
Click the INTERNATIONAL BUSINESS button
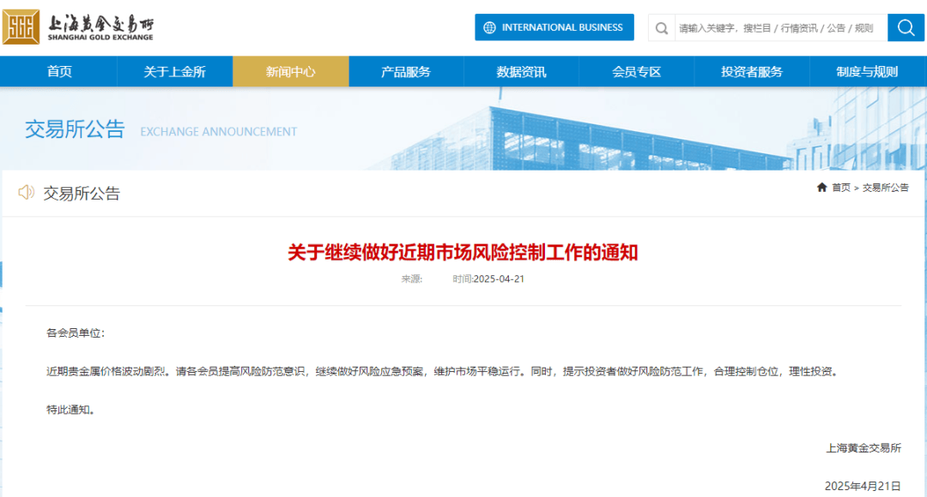(x=554, y=27)
